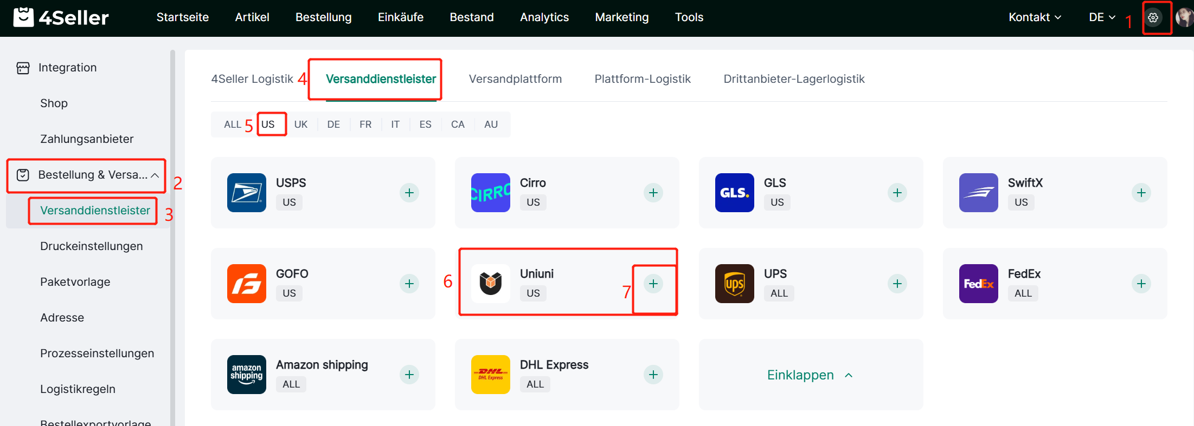Click the plus icon for Uniuni
1194x426 pixels.
[653, 284]
